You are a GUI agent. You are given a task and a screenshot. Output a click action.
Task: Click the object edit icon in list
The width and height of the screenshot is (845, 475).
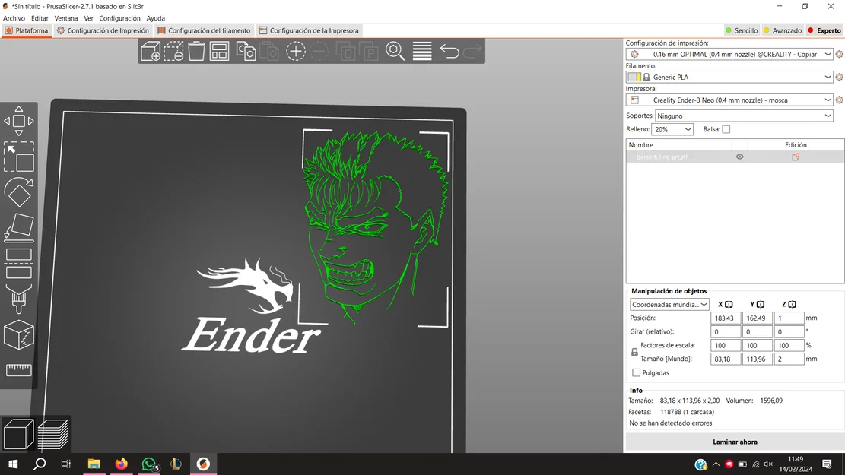(x=796, y=157)
